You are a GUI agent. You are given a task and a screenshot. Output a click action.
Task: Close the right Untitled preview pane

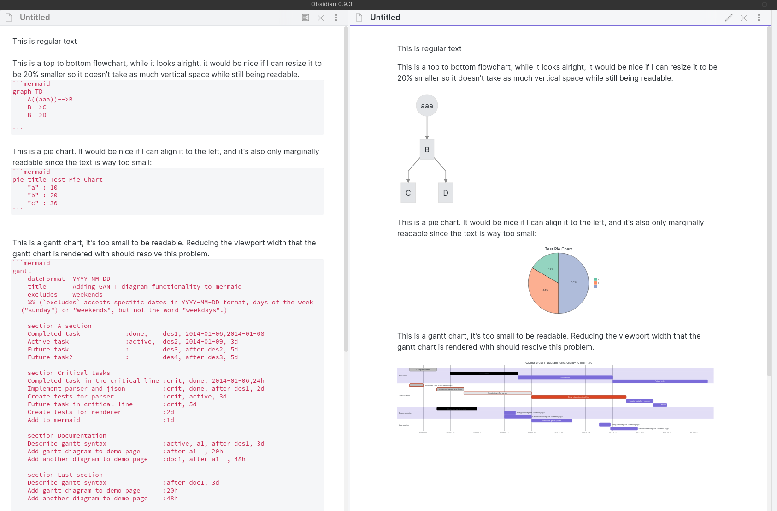tap(744, 18)
